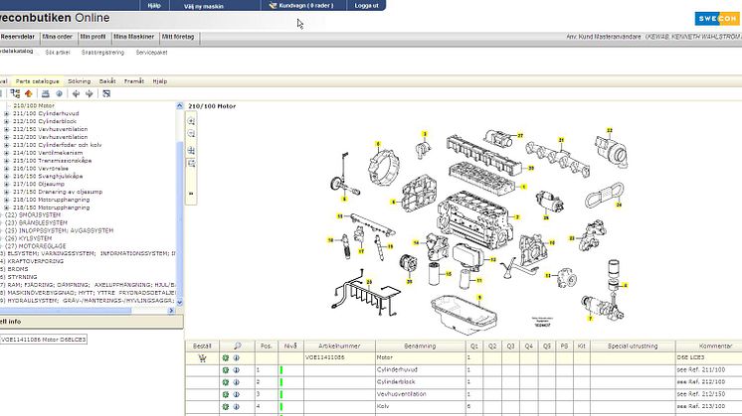Image resolution: width=742 pixels, height=416 pixels.
Task: Open the Reservdelar menu tab
Action: click(x=18, y=37)
